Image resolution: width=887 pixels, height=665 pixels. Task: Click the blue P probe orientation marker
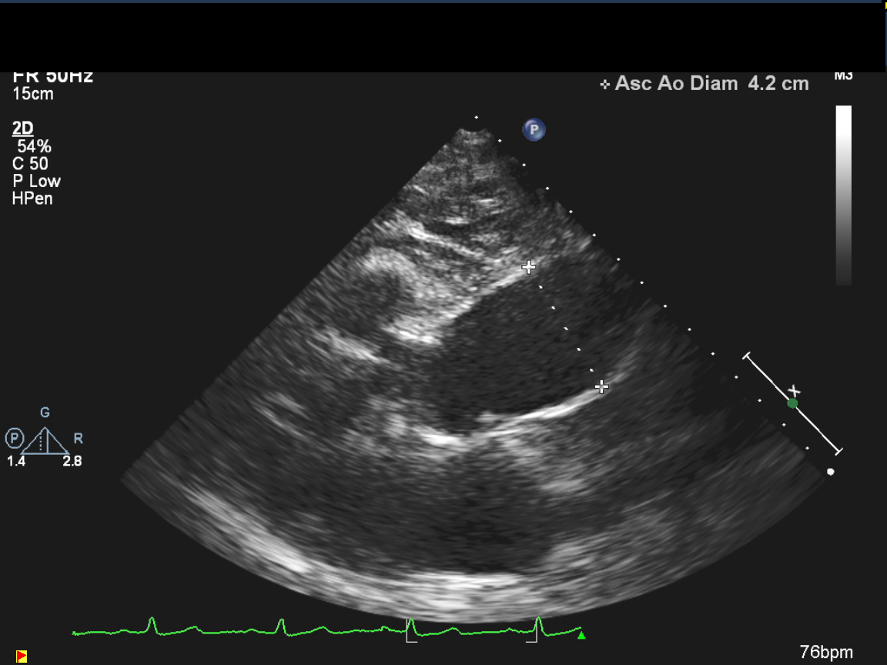534,129
